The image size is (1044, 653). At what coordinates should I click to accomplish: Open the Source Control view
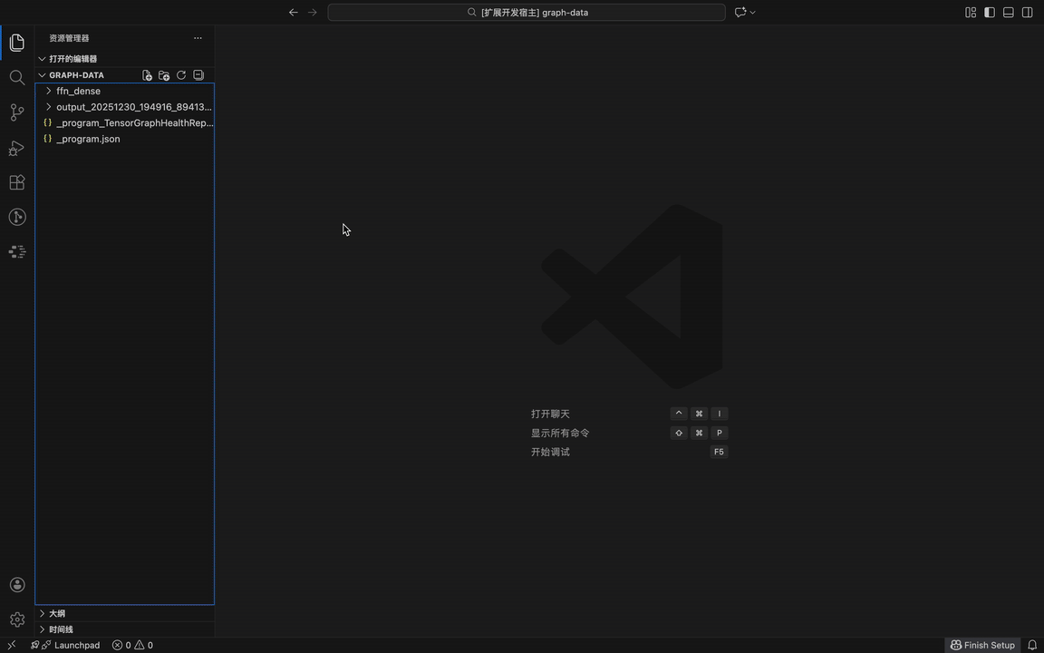[x=16, y=112]
